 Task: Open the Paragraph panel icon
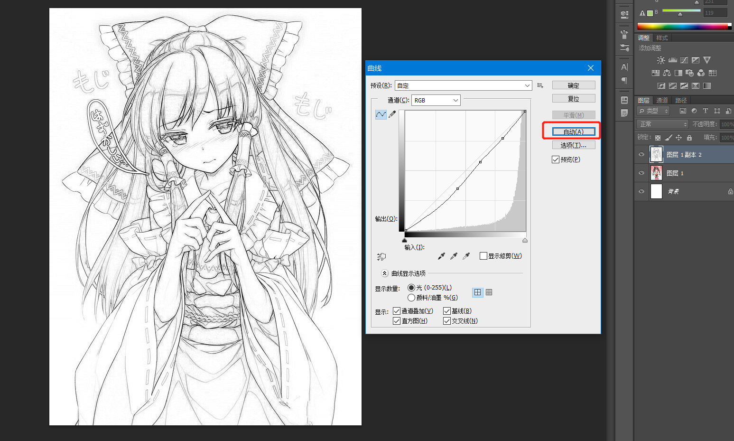click(x=624, y=80)
